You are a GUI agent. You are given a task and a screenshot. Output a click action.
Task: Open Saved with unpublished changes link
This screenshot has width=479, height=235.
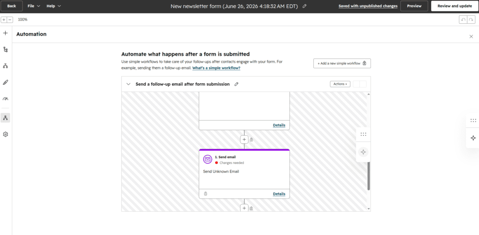[x=368, y=6]
